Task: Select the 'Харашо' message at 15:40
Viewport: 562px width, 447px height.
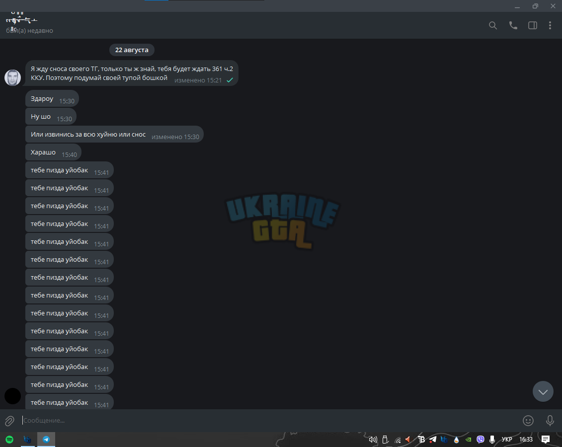Action: (54, 152)
